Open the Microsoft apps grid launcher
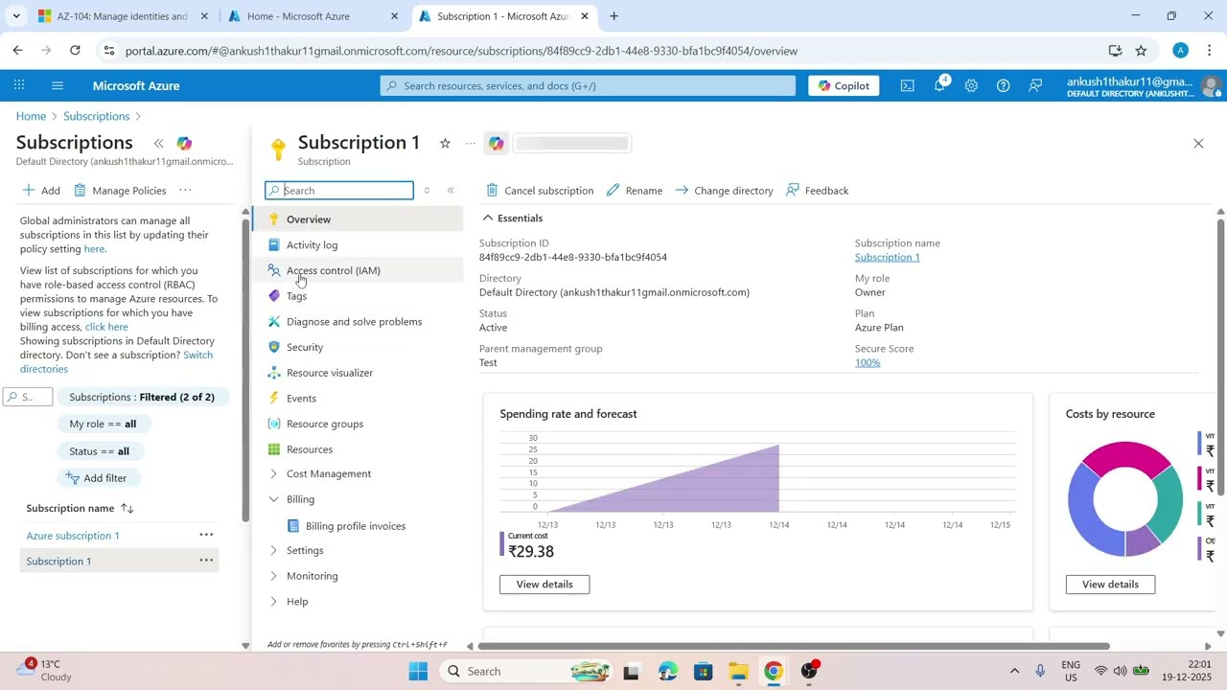The width and height of the screenshot is (1227, 690). coord(19,85)
